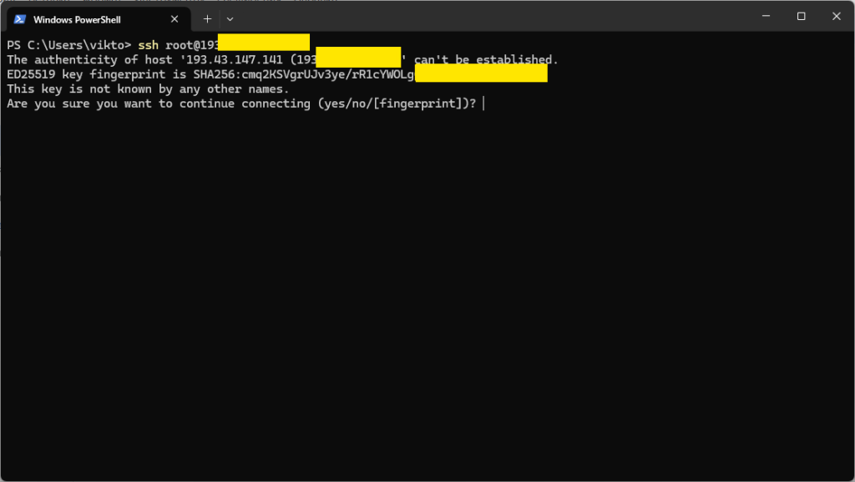This screenshot has height=482, width=855.
Task: Close the Windows PowerShell tab
Action: click(x=175, y=19)
